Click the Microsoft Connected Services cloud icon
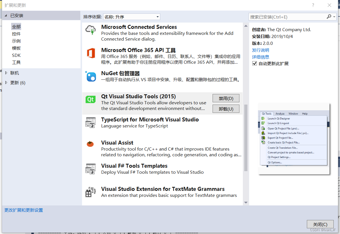 click(x=91, y=30)
